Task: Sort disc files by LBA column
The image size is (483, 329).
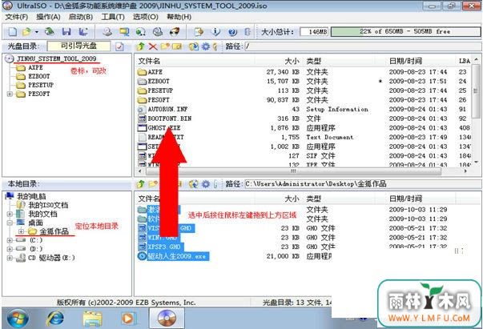Action: [x=465, y=61]
